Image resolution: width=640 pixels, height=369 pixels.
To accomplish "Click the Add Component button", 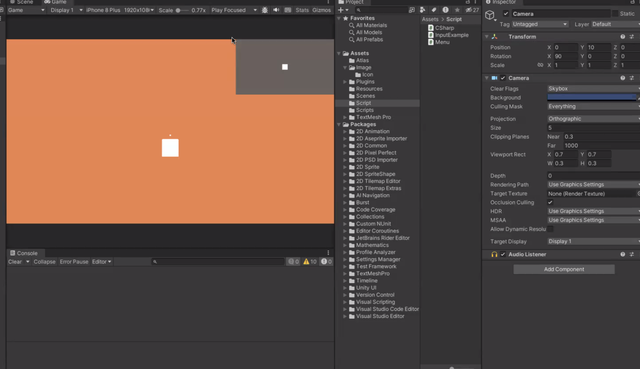I will pyautogui.click(x=564, y=269).
